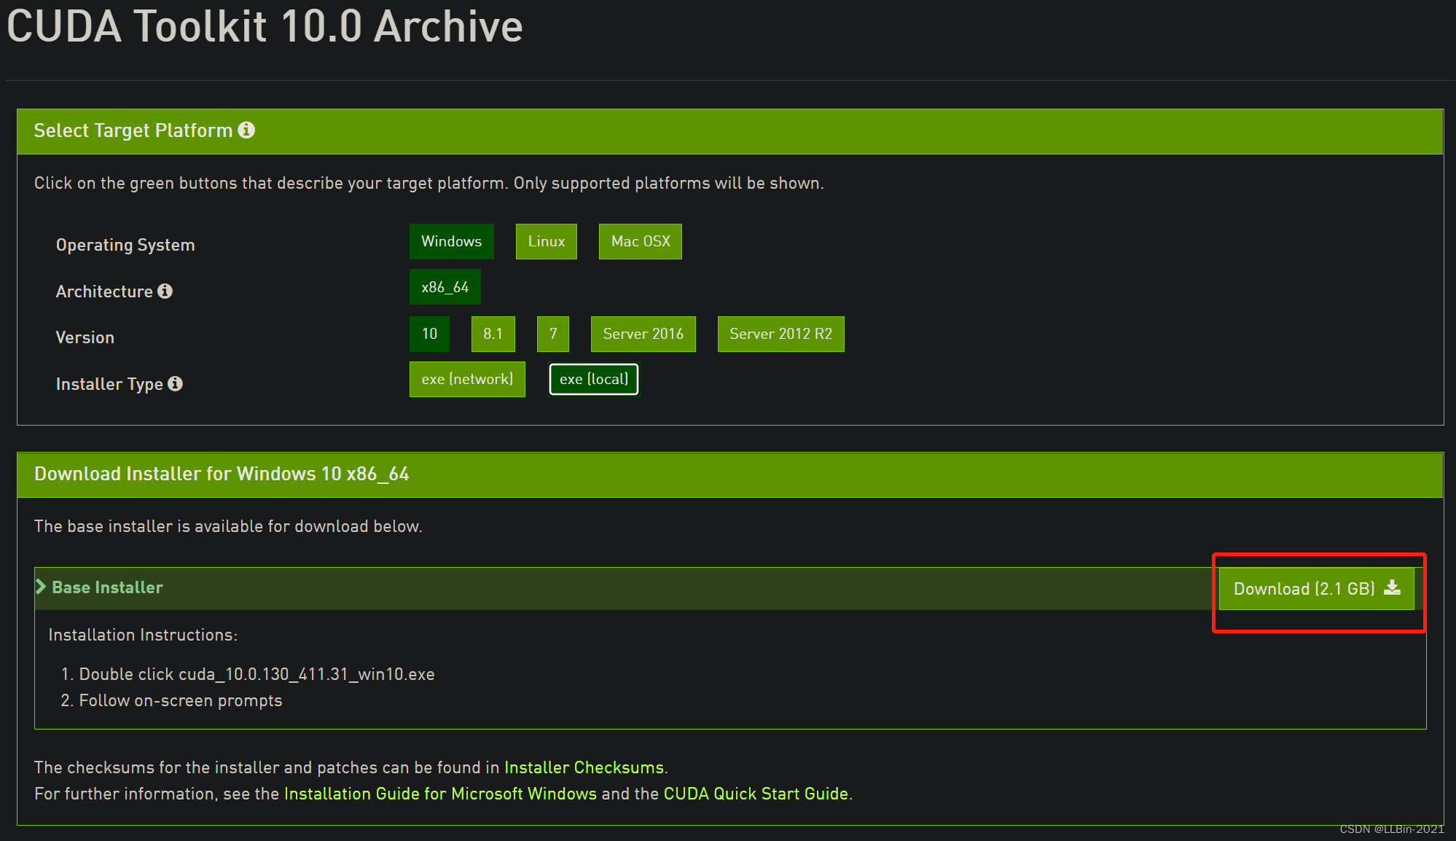Click the Operating System row label
The height and width of the screenshot is (841, 1456).
pyautogui.click(x=125, y=245)
